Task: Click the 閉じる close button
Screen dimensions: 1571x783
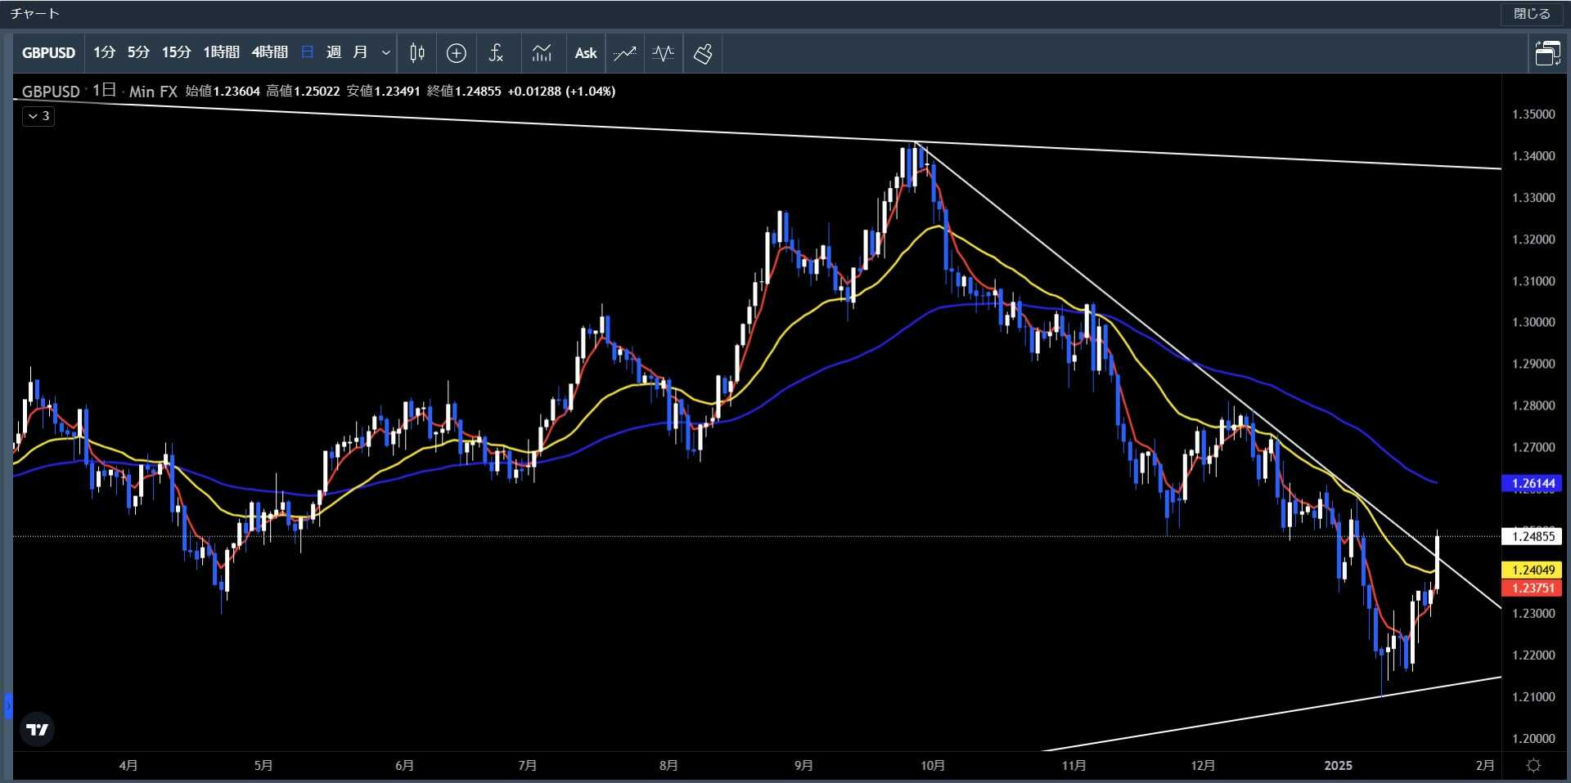Action: click(1532, 14)
